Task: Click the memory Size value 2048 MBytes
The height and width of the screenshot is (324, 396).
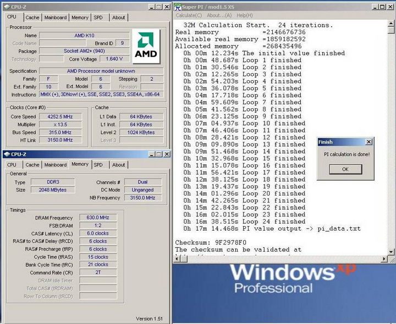Action: (x=53, y=190)
